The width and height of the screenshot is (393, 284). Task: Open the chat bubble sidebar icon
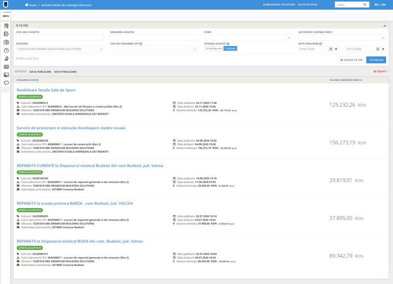(x=6, y=83)
